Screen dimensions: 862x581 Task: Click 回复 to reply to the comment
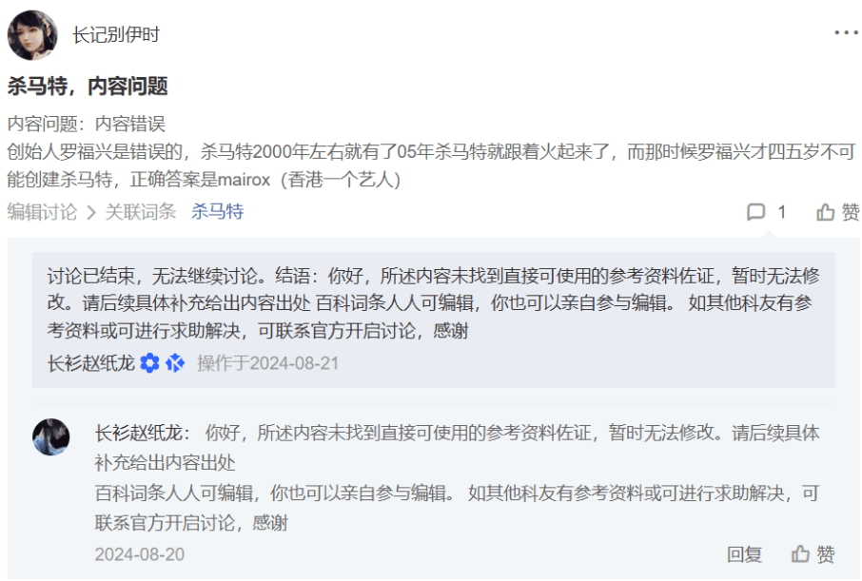pos(744,554)
